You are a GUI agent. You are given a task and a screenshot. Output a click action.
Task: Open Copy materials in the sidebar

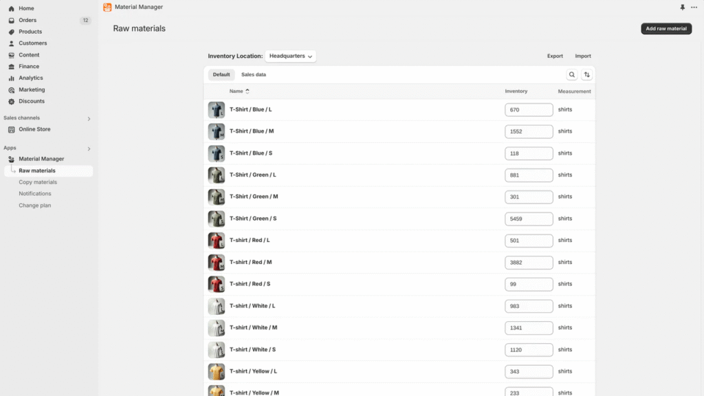pyautogui.click(x=38, y=182)
